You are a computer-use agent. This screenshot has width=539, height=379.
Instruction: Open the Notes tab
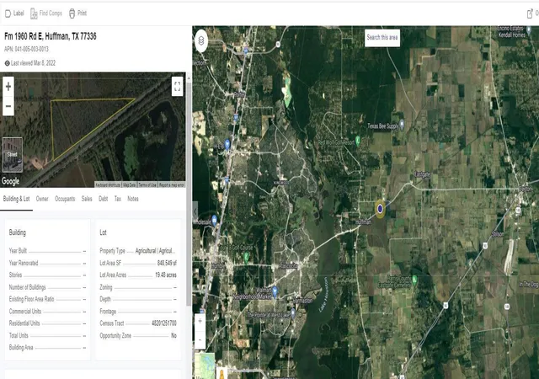[133, 199]
